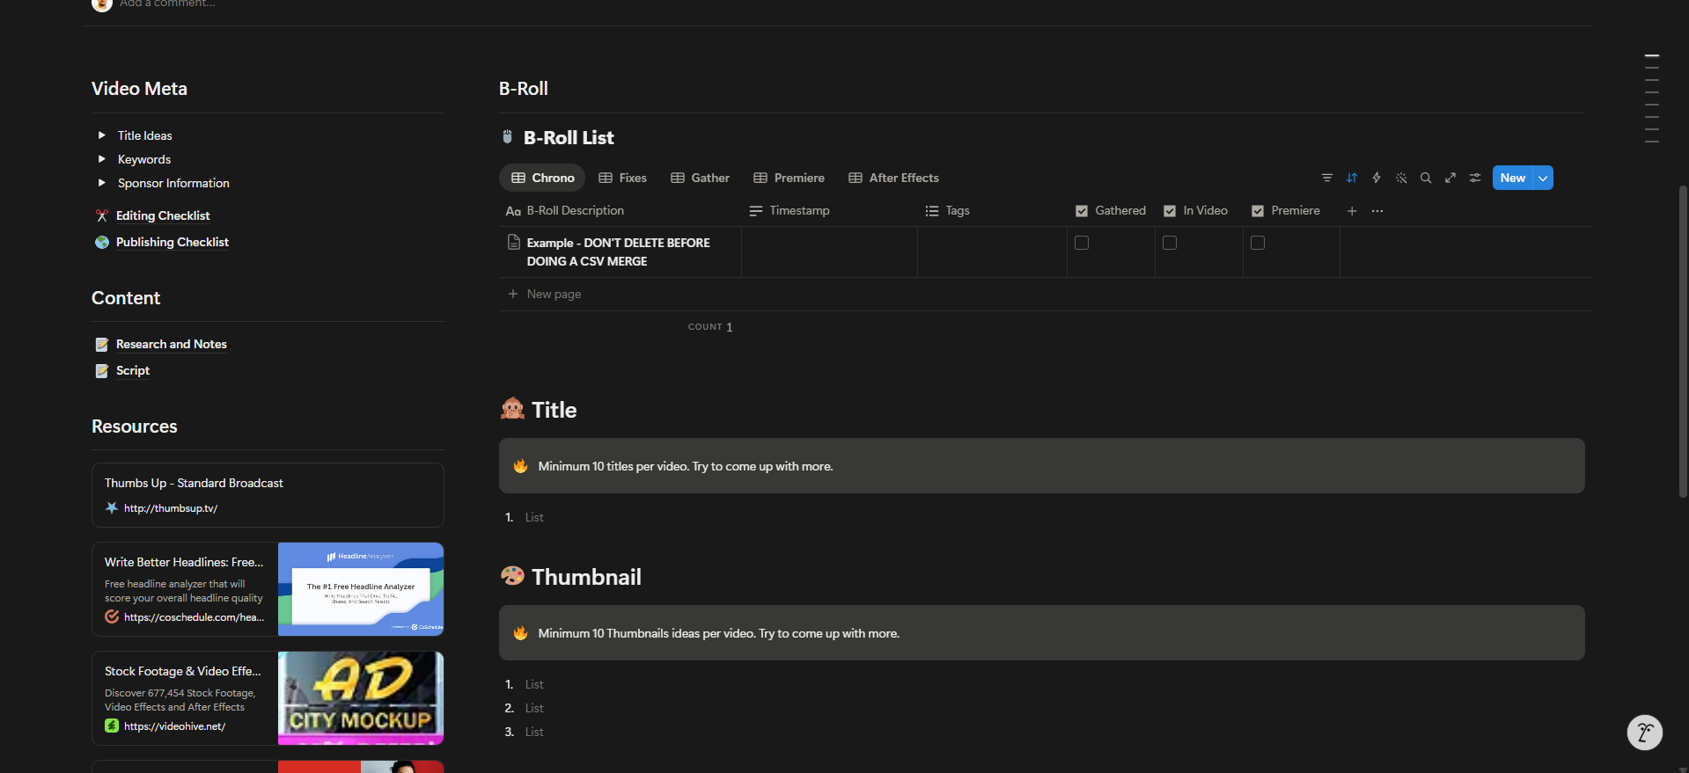This screenshot has height=773, width=1689.
Task: Click the blue New button
Action: click(1512, 178)
